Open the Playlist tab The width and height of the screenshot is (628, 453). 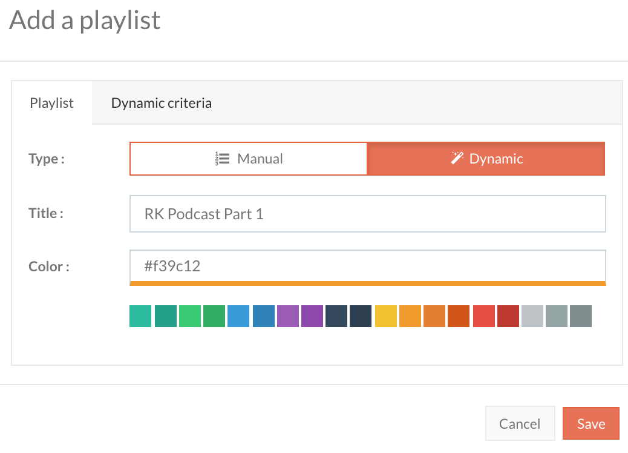click(52, 103)
